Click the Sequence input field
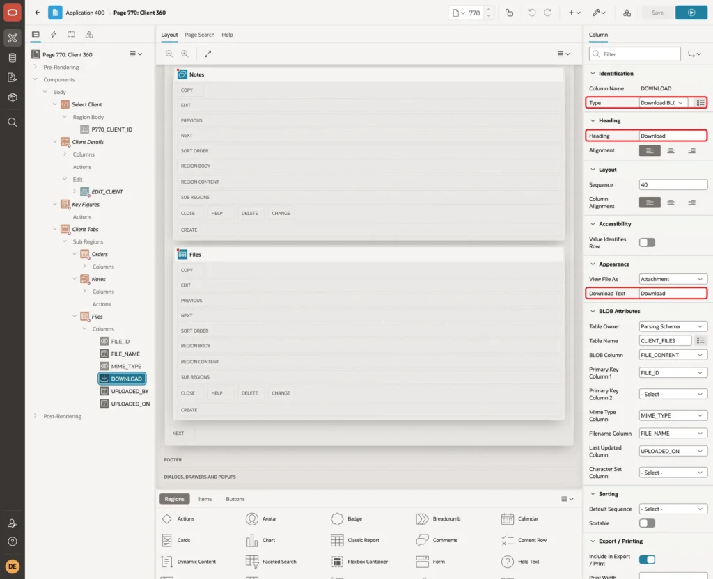The height and width of the screenshot is (579, 713). 673,184
